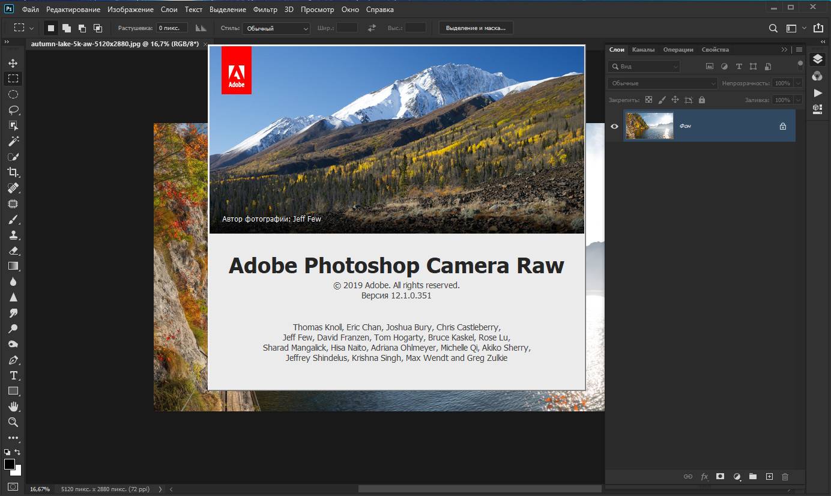Toggle lock position move icon
831x496 pixels.
tap(675, 100)
